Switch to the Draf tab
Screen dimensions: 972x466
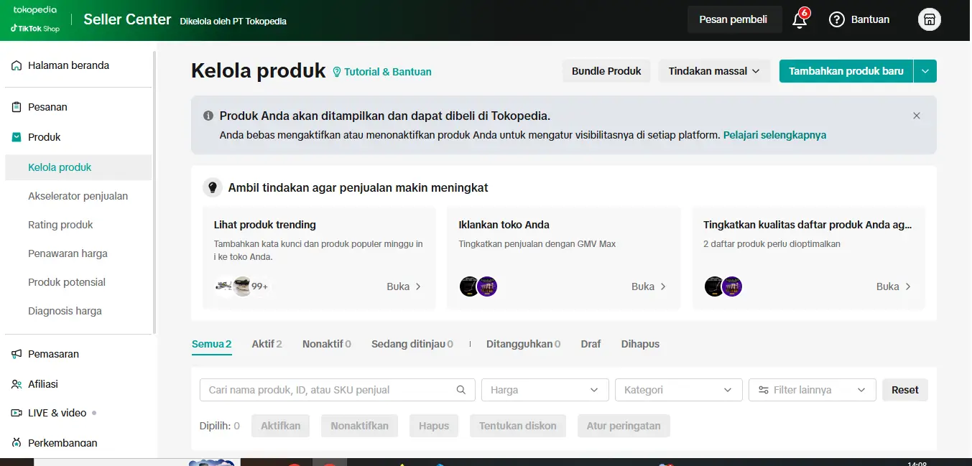point(591,344)
